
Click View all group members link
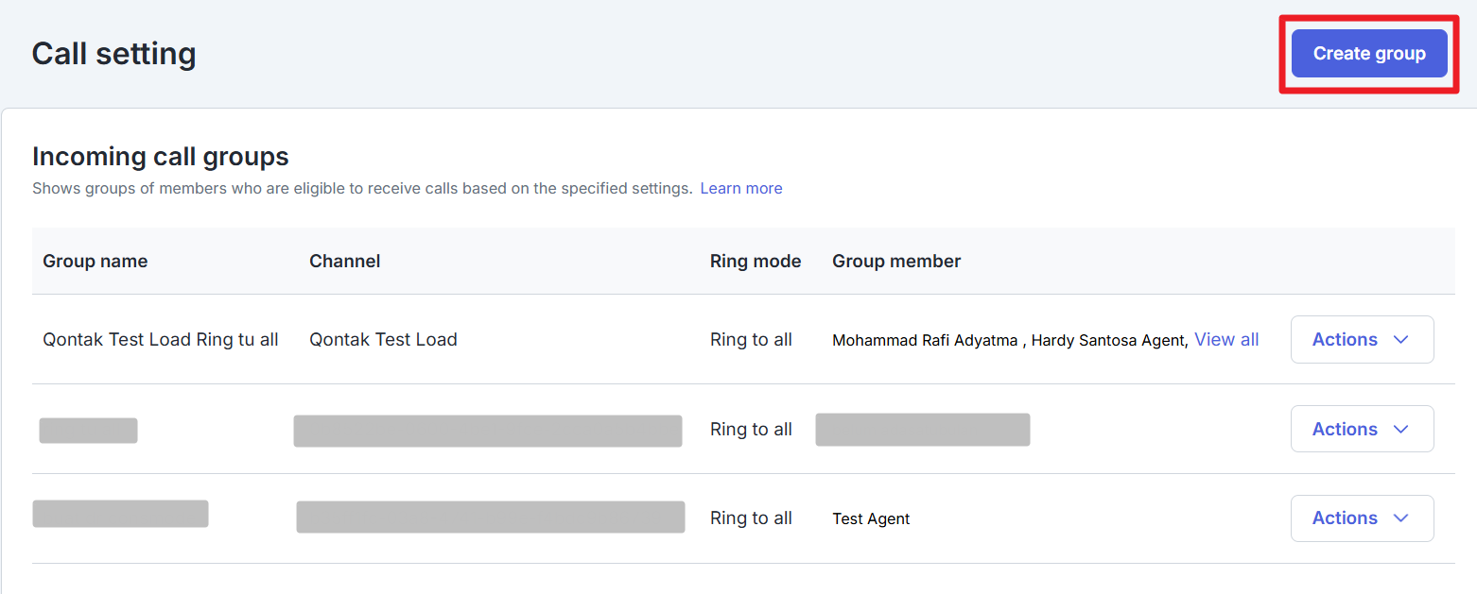[x=1225, y=340]
